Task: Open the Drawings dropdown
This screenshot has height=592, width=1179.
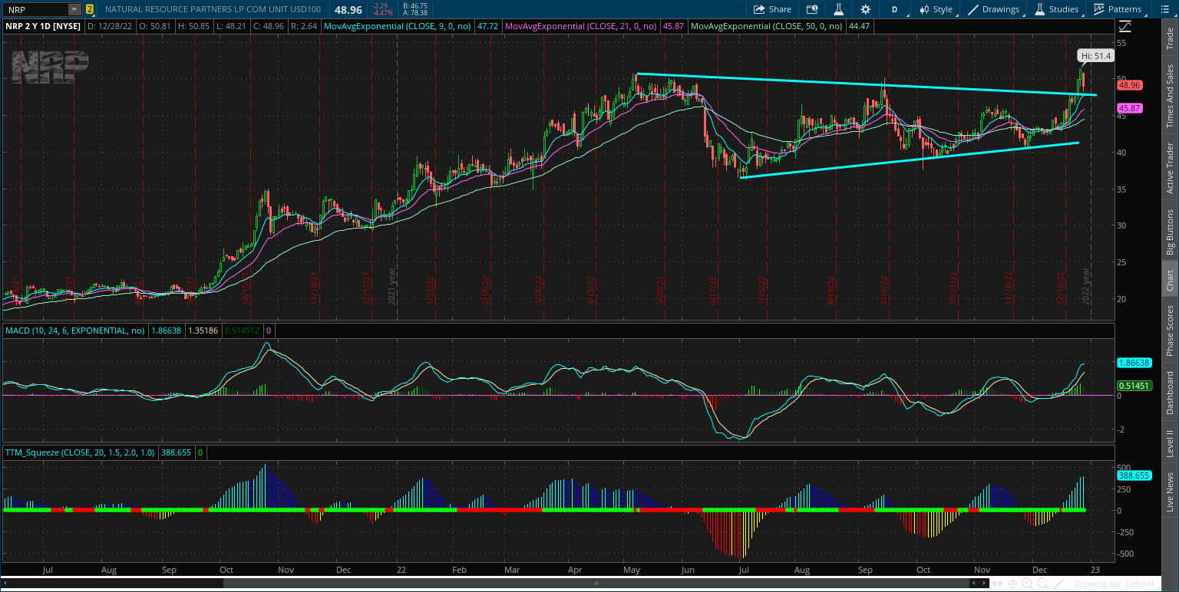Action: coord(996,9)
